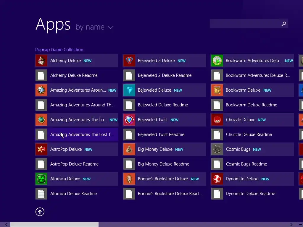Launch Amazing Adventures The Lost Tomb globe icon
The image size is (303, 227).
pyautogui.click(x=41, y=120)
